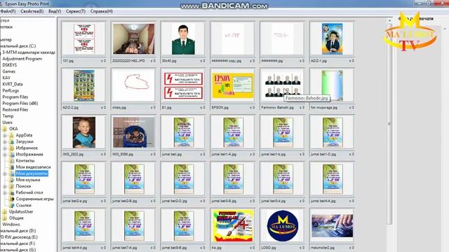
Task: Open the Свойства(E) menu
Action: tap(32, 11)
